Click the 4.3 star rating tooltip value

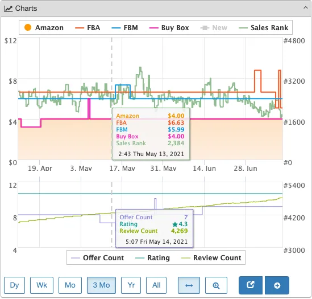coord(180,224)
